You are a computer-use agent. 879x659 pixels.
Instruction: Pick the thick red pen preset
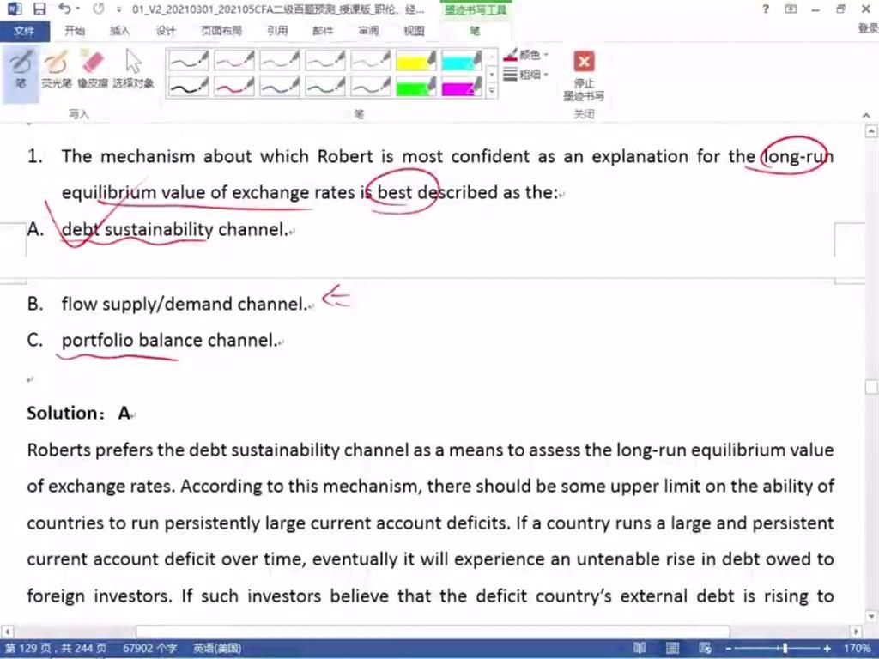click(233, 86)
